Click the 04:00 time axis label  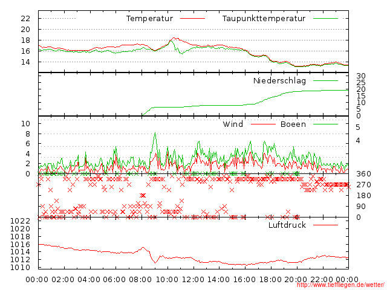tap(89, 280)
